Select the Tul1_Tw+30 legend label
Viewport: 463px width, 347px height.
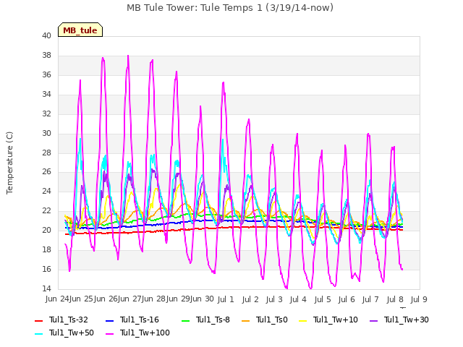(x=407, y=320)
